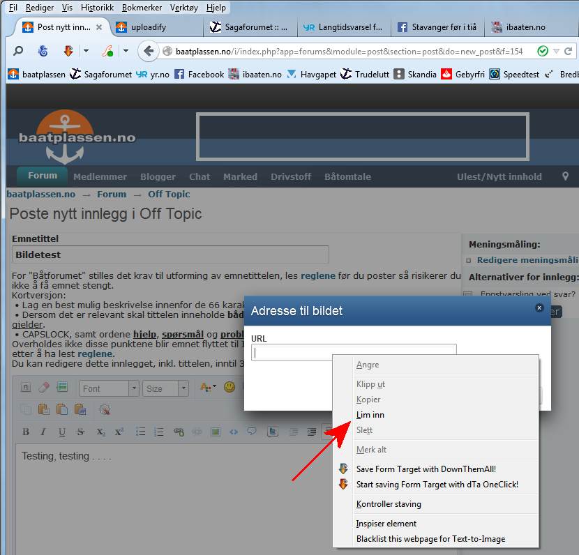579x555 pixels.
Task: Apply subscript formatting in editor
Action: pyautogui.click(x=101, y=432)
